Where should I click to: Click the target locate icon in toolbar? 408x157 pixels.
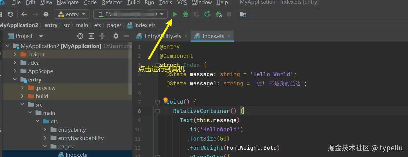tap(46, 14)
